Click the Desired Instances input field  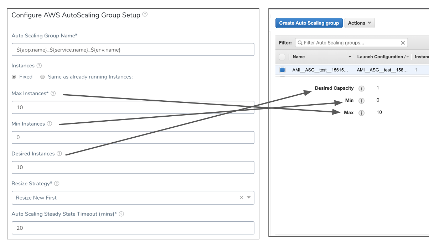133,167
